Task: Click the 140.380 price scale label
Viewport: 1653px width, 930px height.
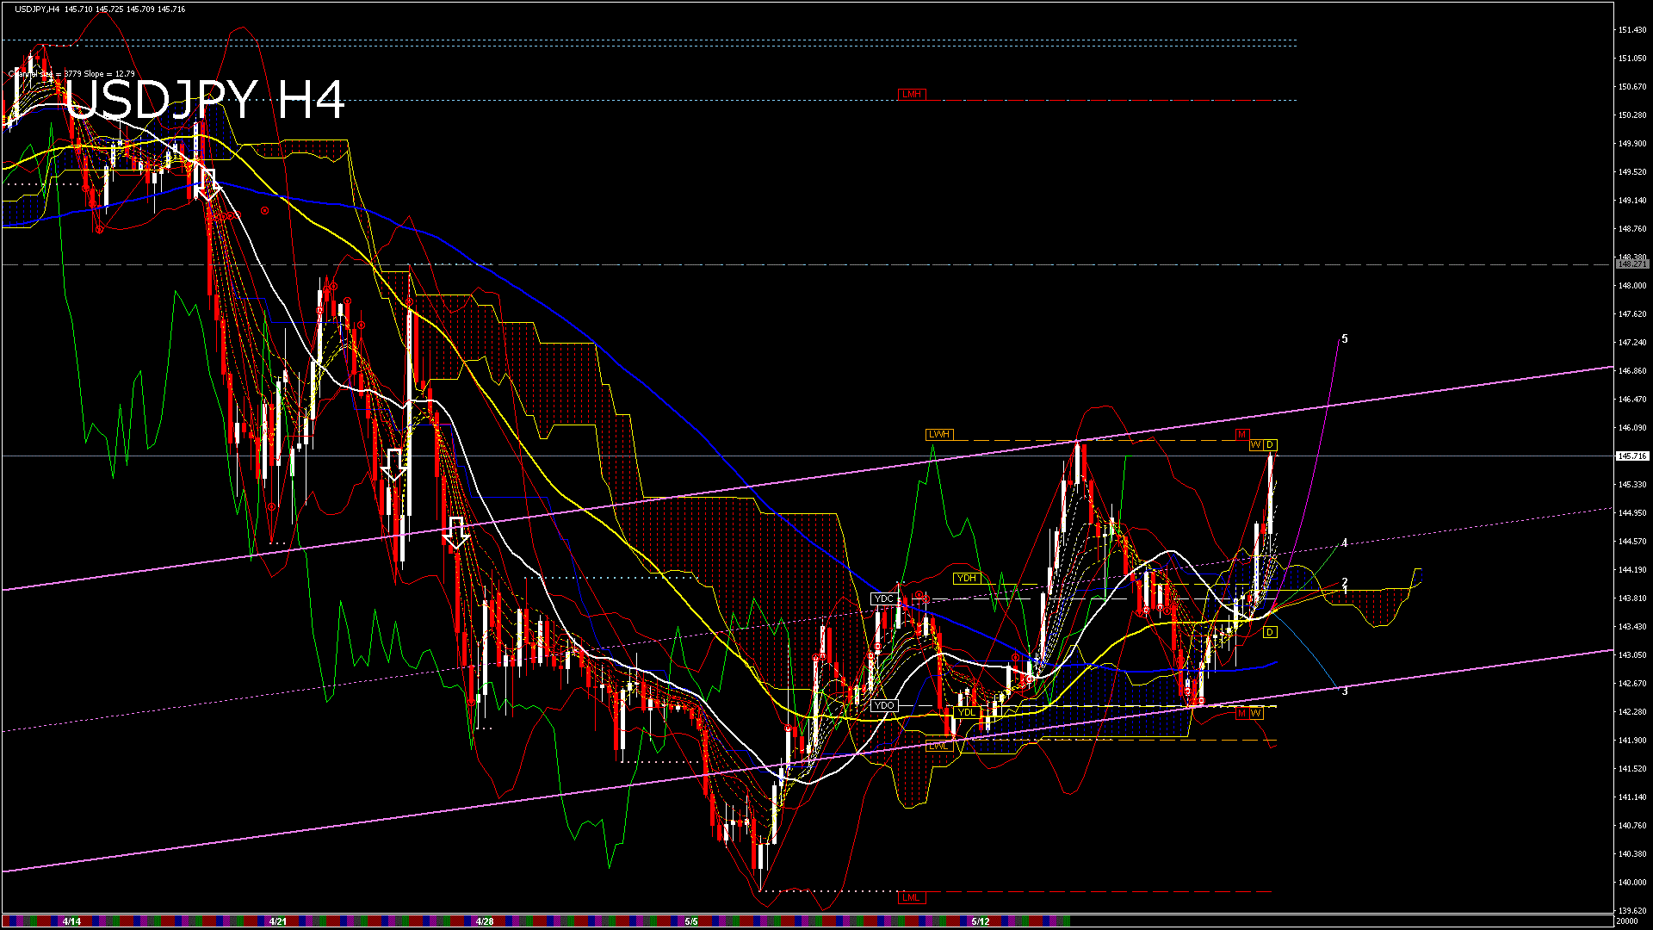Action: pos(1632,854)
